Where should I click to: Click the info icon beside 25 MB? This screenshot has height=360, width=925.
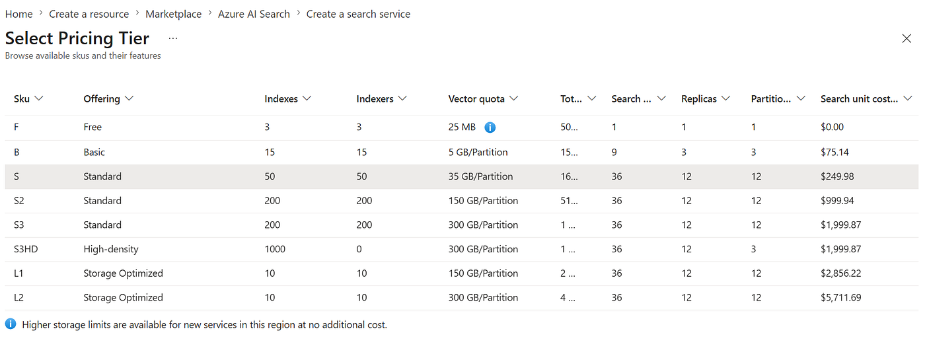(490, 127)
